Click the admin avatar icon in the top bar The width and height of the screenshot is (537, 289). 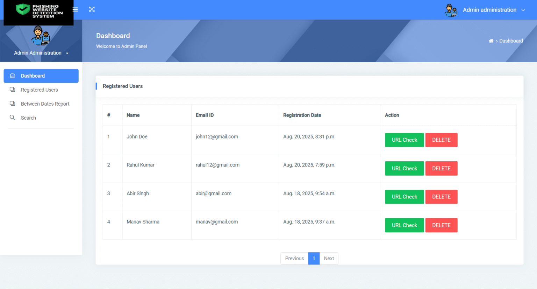coord(451,10)
